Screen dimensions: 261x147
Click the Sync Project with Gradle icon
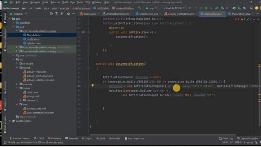click(234, 8)
